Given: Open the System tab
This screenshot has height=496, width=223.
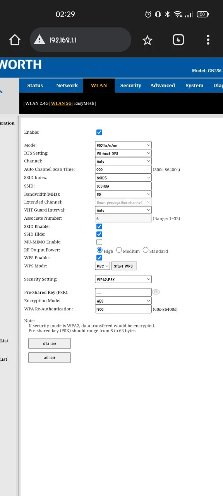Looking at the screenshot, I should 194,86.
